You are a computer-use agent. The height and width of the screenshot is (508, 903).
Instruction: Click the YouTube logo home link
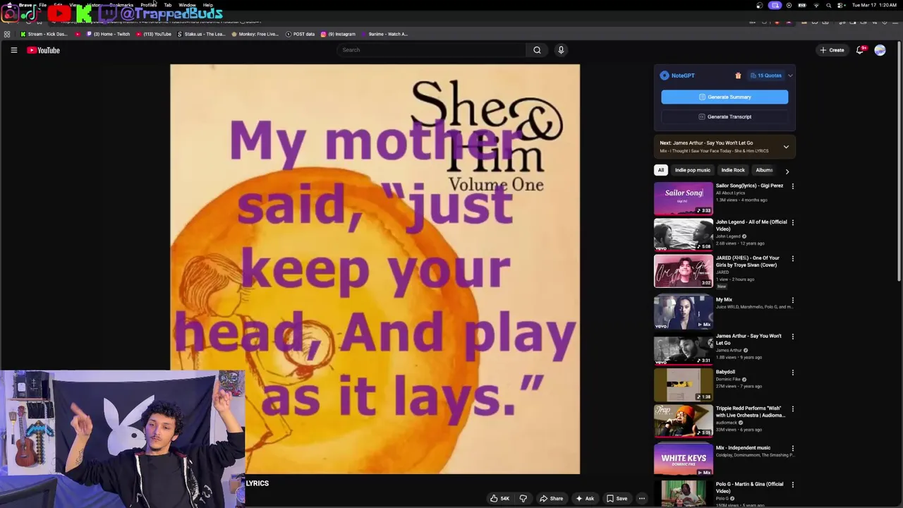click(43, 50)
